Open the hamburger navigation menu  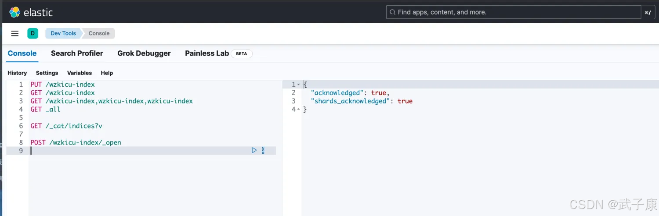tap(15, 33)
